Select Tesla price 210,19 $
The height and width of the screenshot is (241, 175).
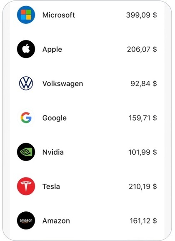pos(143,186)
